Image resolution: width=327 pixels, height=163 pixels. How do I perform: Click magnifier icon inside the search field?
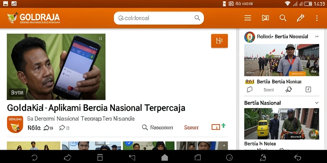(x=197, y=18)
